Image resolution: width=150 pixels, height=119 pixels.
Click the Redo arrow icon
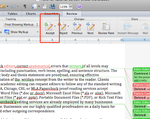13,6
